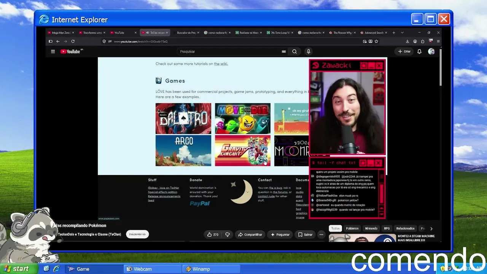Click the YouTube page scrollbar

point(441,67)
